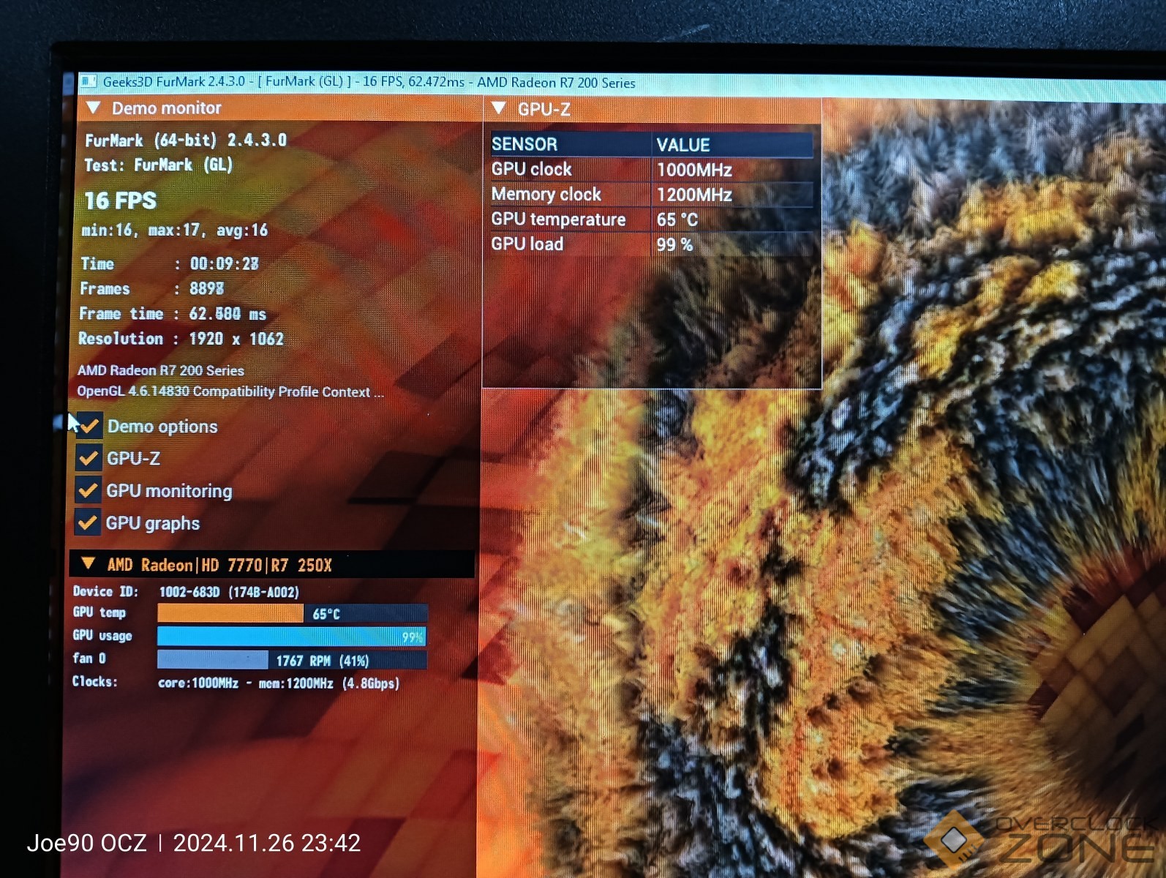
Task: Select the 1200MHz memory clock value
Action: 694,195
